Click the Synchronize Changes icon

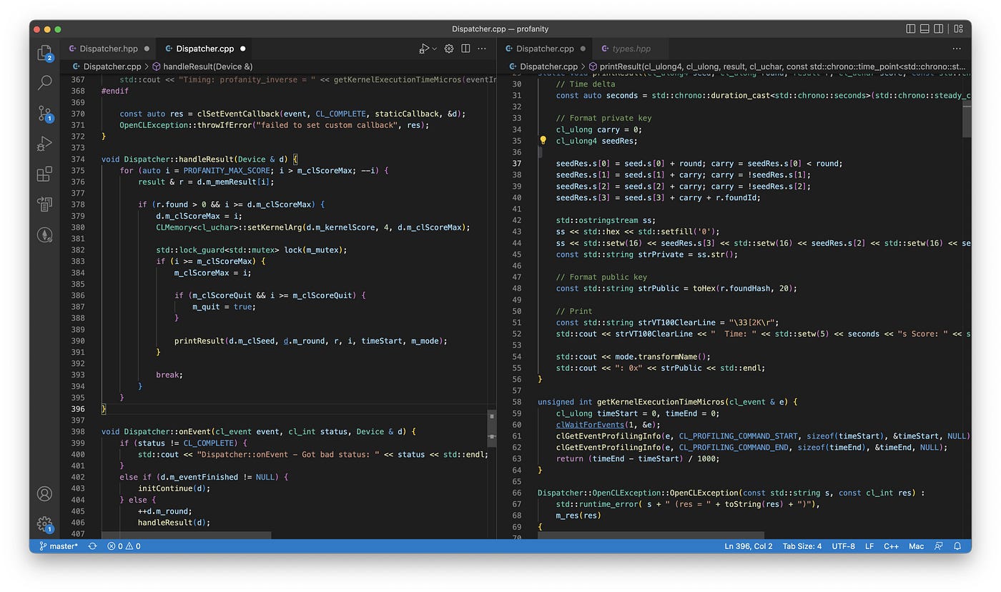point(92,546)
